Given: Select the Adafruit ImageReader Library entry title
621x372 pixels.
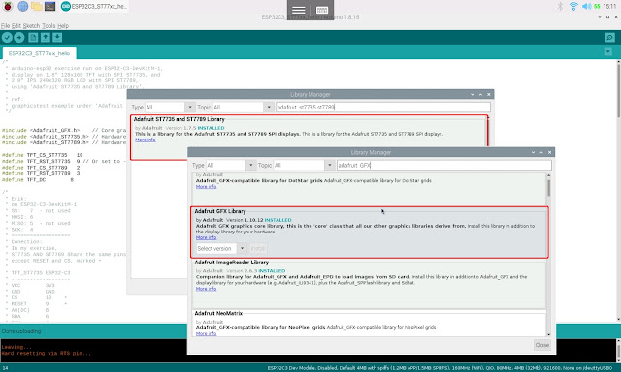Looking at the screenshot, I should click(231, 263).
